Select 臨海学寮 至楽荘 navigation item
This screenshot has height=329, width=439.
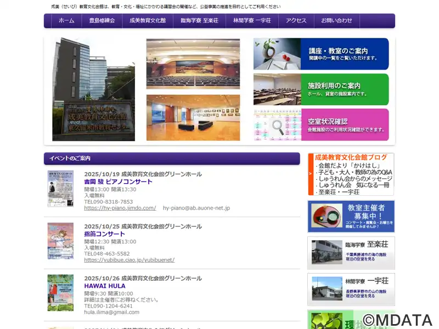[x=199, y=20]
